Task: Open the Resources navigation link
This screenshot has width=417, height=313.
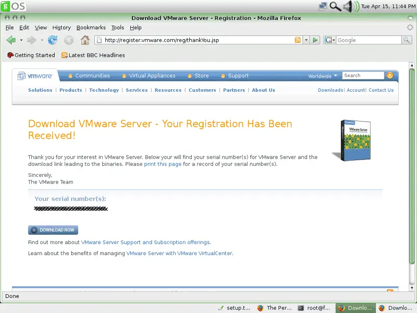Action: click(168, 90)
